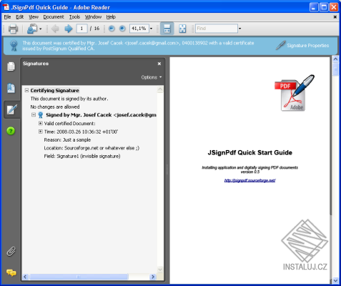This screenshot has height=286, width=341.
Task: Open the File menu
Action: [x=7, y=17]
